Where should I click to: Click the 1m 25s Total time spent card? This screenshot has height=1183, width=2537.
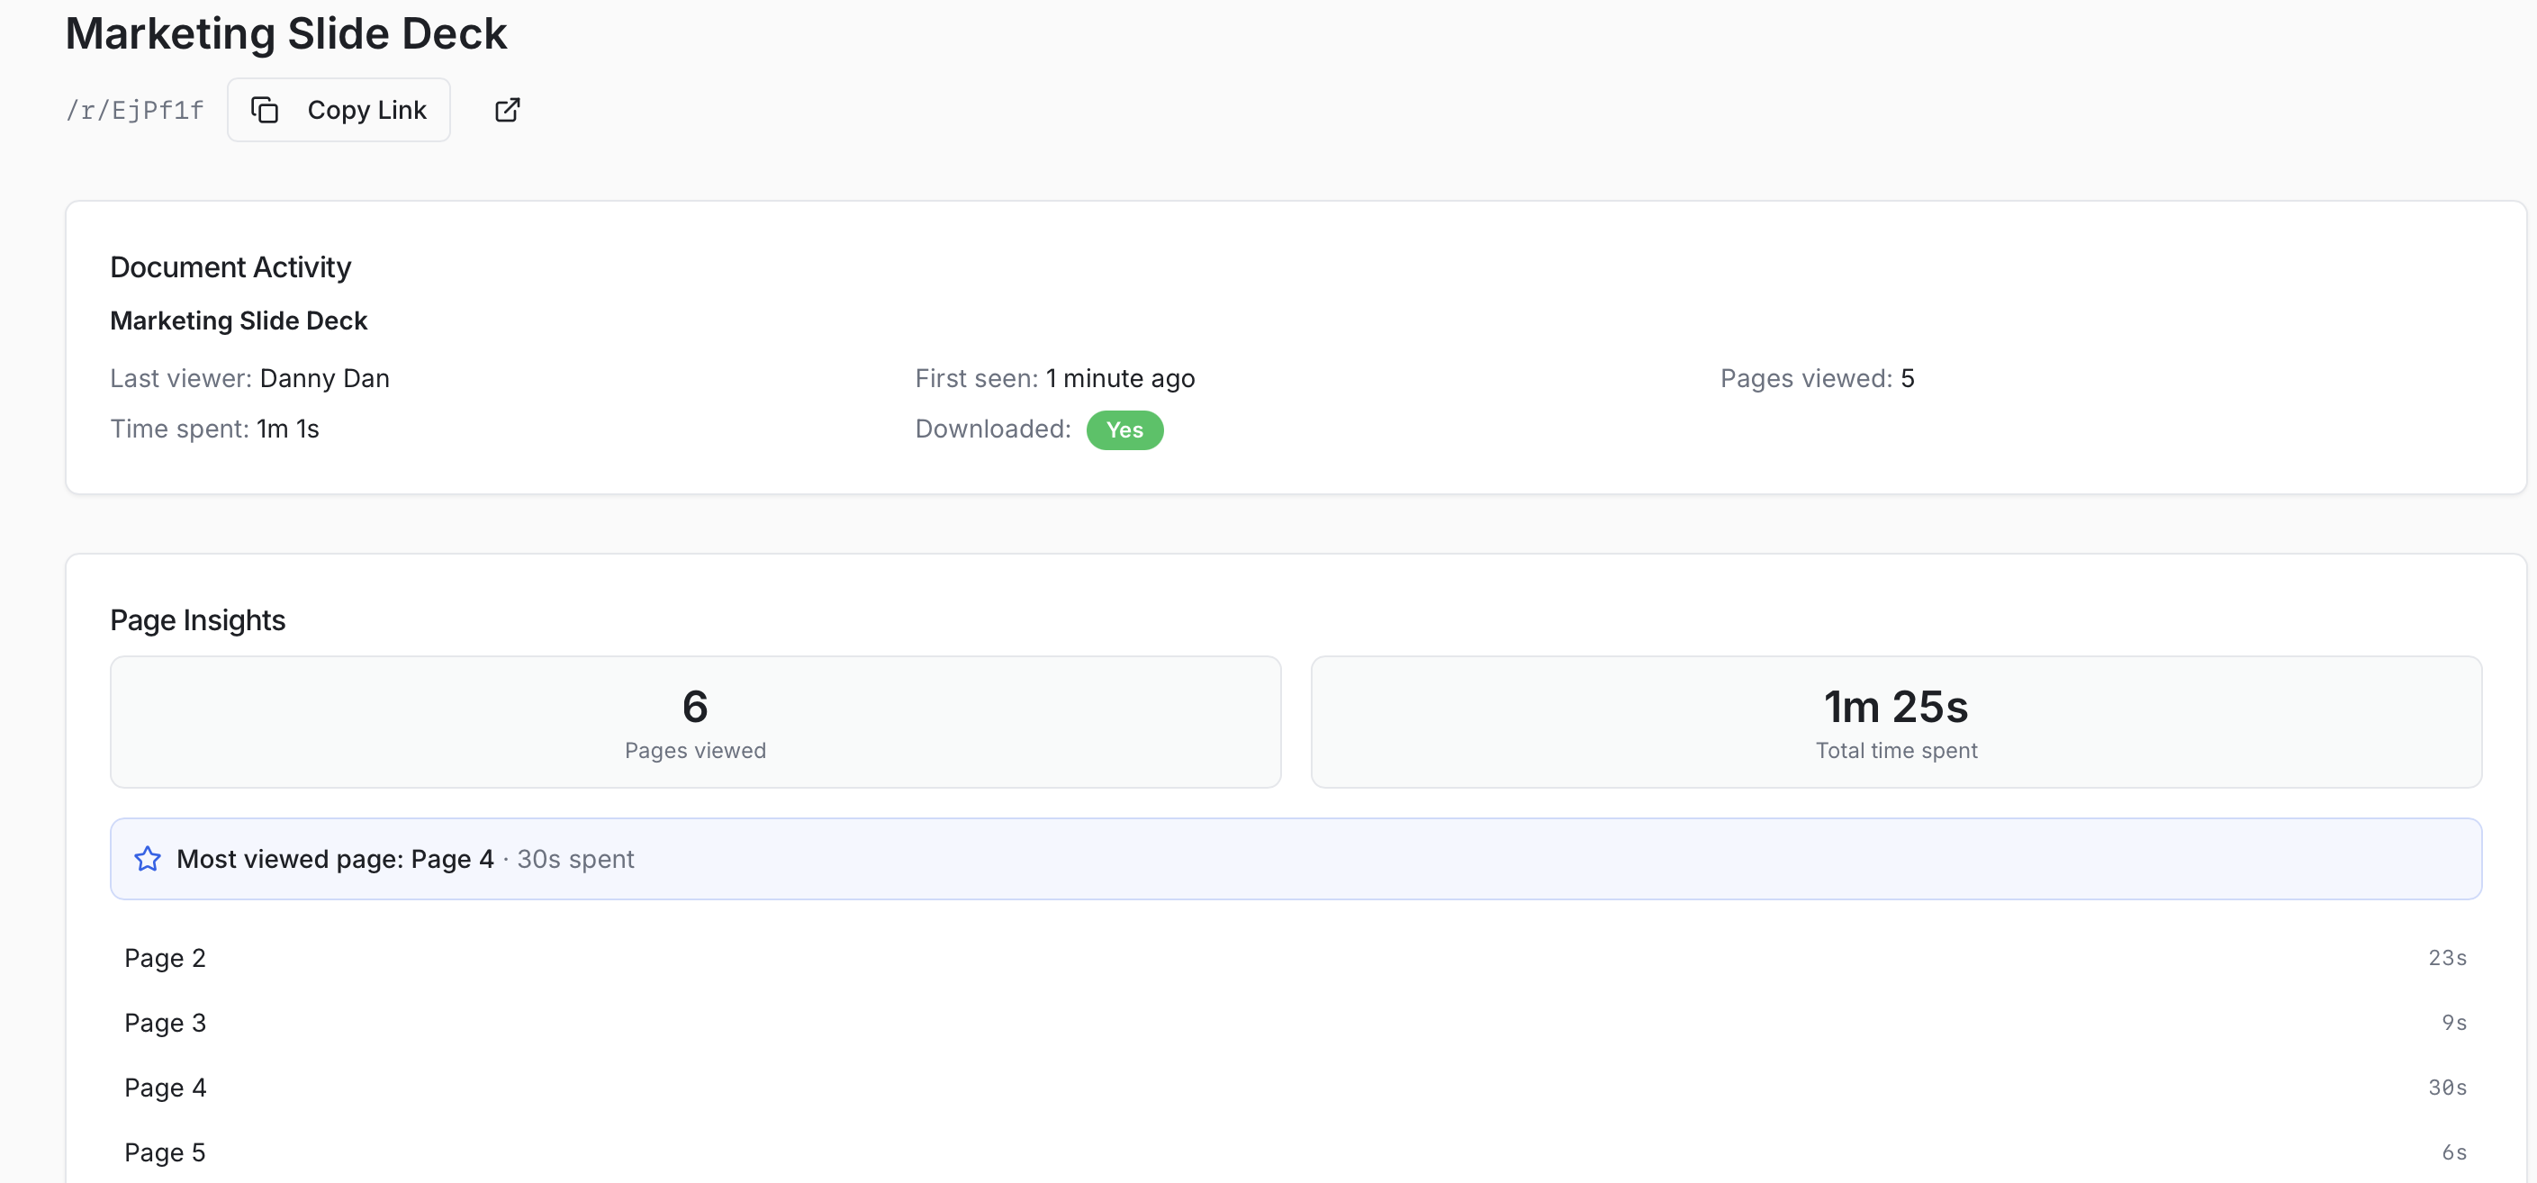pyautogui.click(x=1895, y=722)
